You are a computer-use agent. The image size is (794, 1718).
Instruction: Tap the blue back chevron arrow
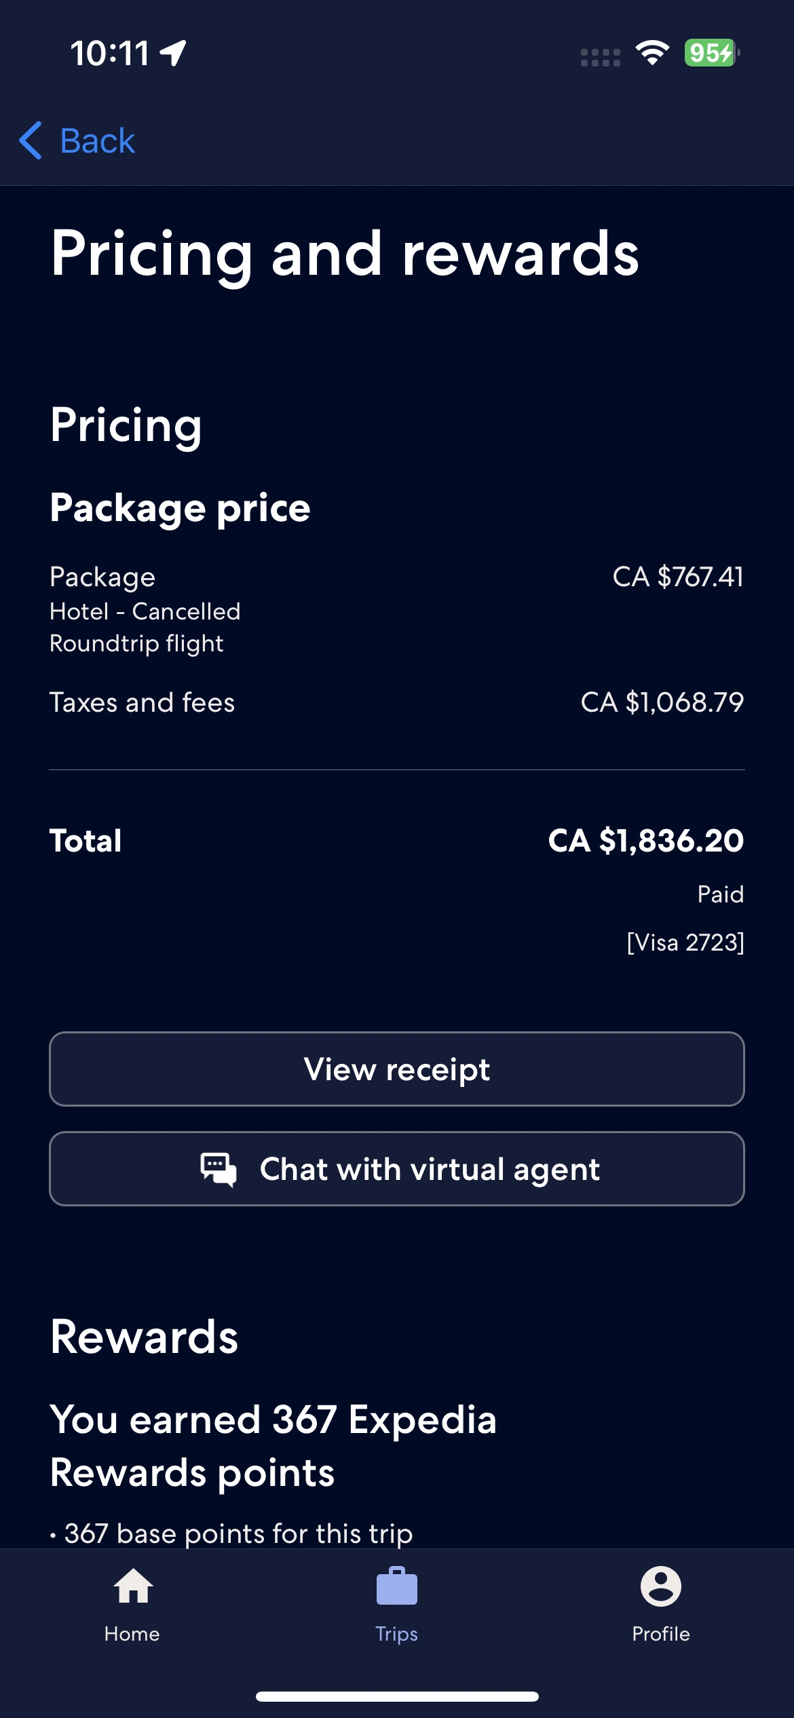click(x=31, y=140)
